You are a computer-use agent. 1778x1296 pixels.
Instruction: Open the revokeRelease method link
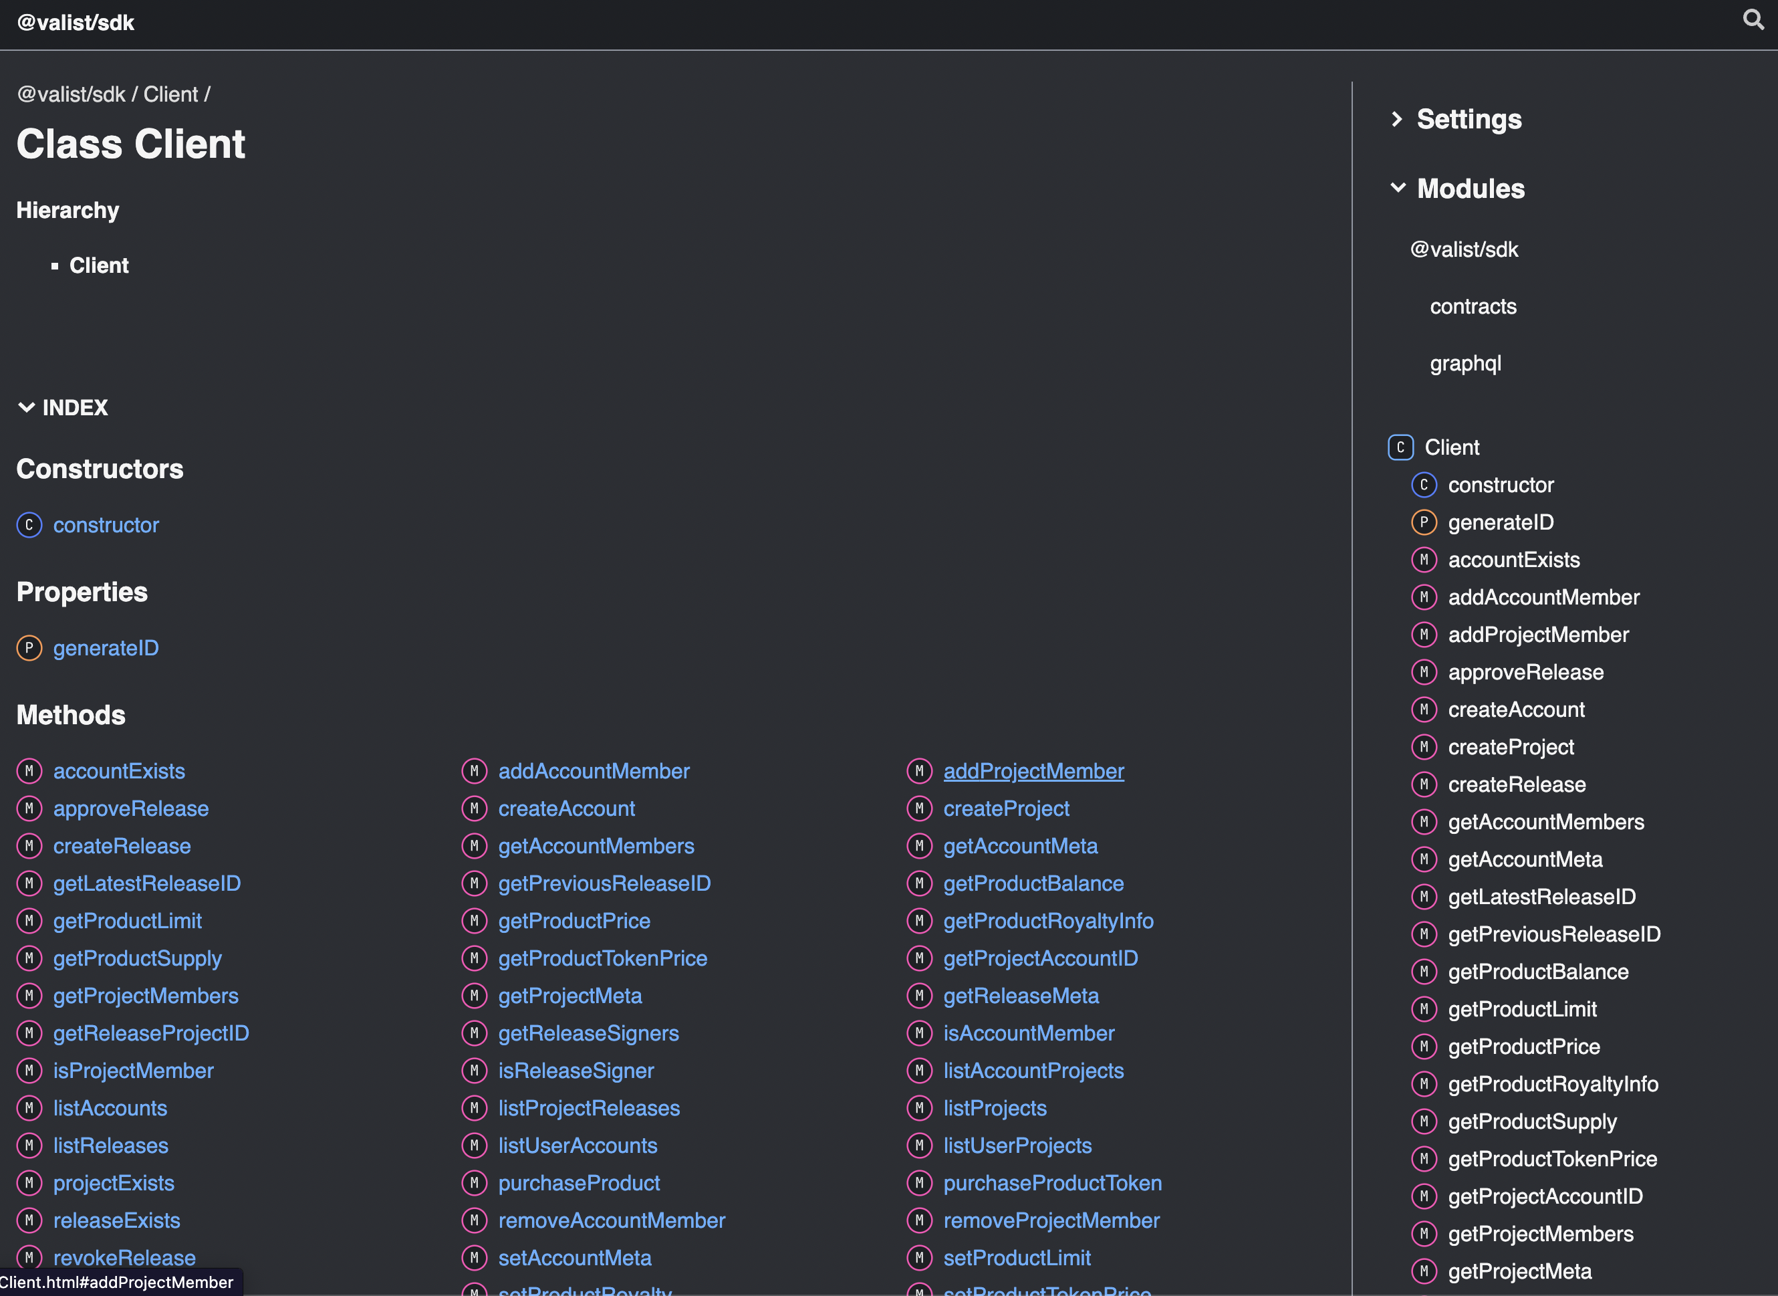124,1259
